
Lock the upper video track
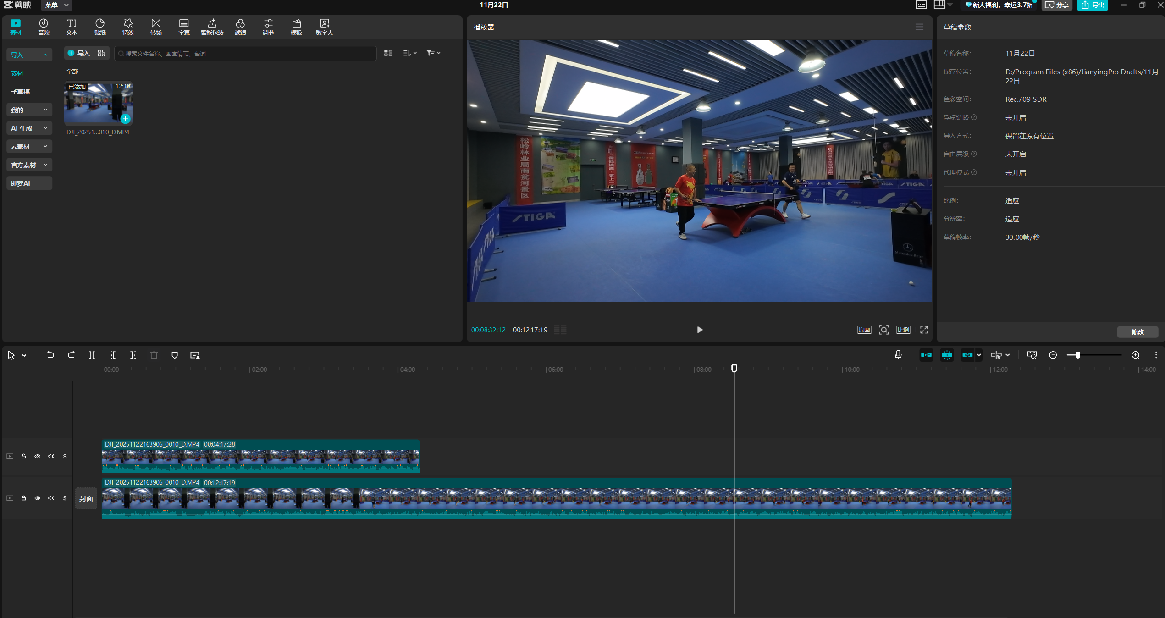click(x=24, y=456)
